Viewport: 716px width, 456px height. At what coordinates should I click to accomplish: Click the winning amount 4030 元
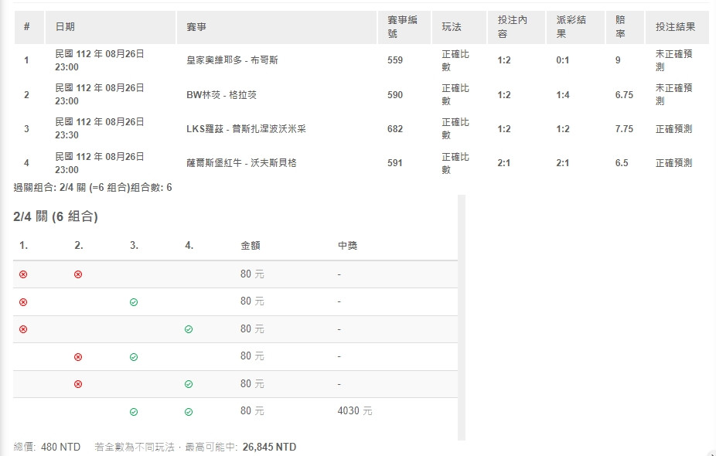pyautogui.click(x=355, y=411)
